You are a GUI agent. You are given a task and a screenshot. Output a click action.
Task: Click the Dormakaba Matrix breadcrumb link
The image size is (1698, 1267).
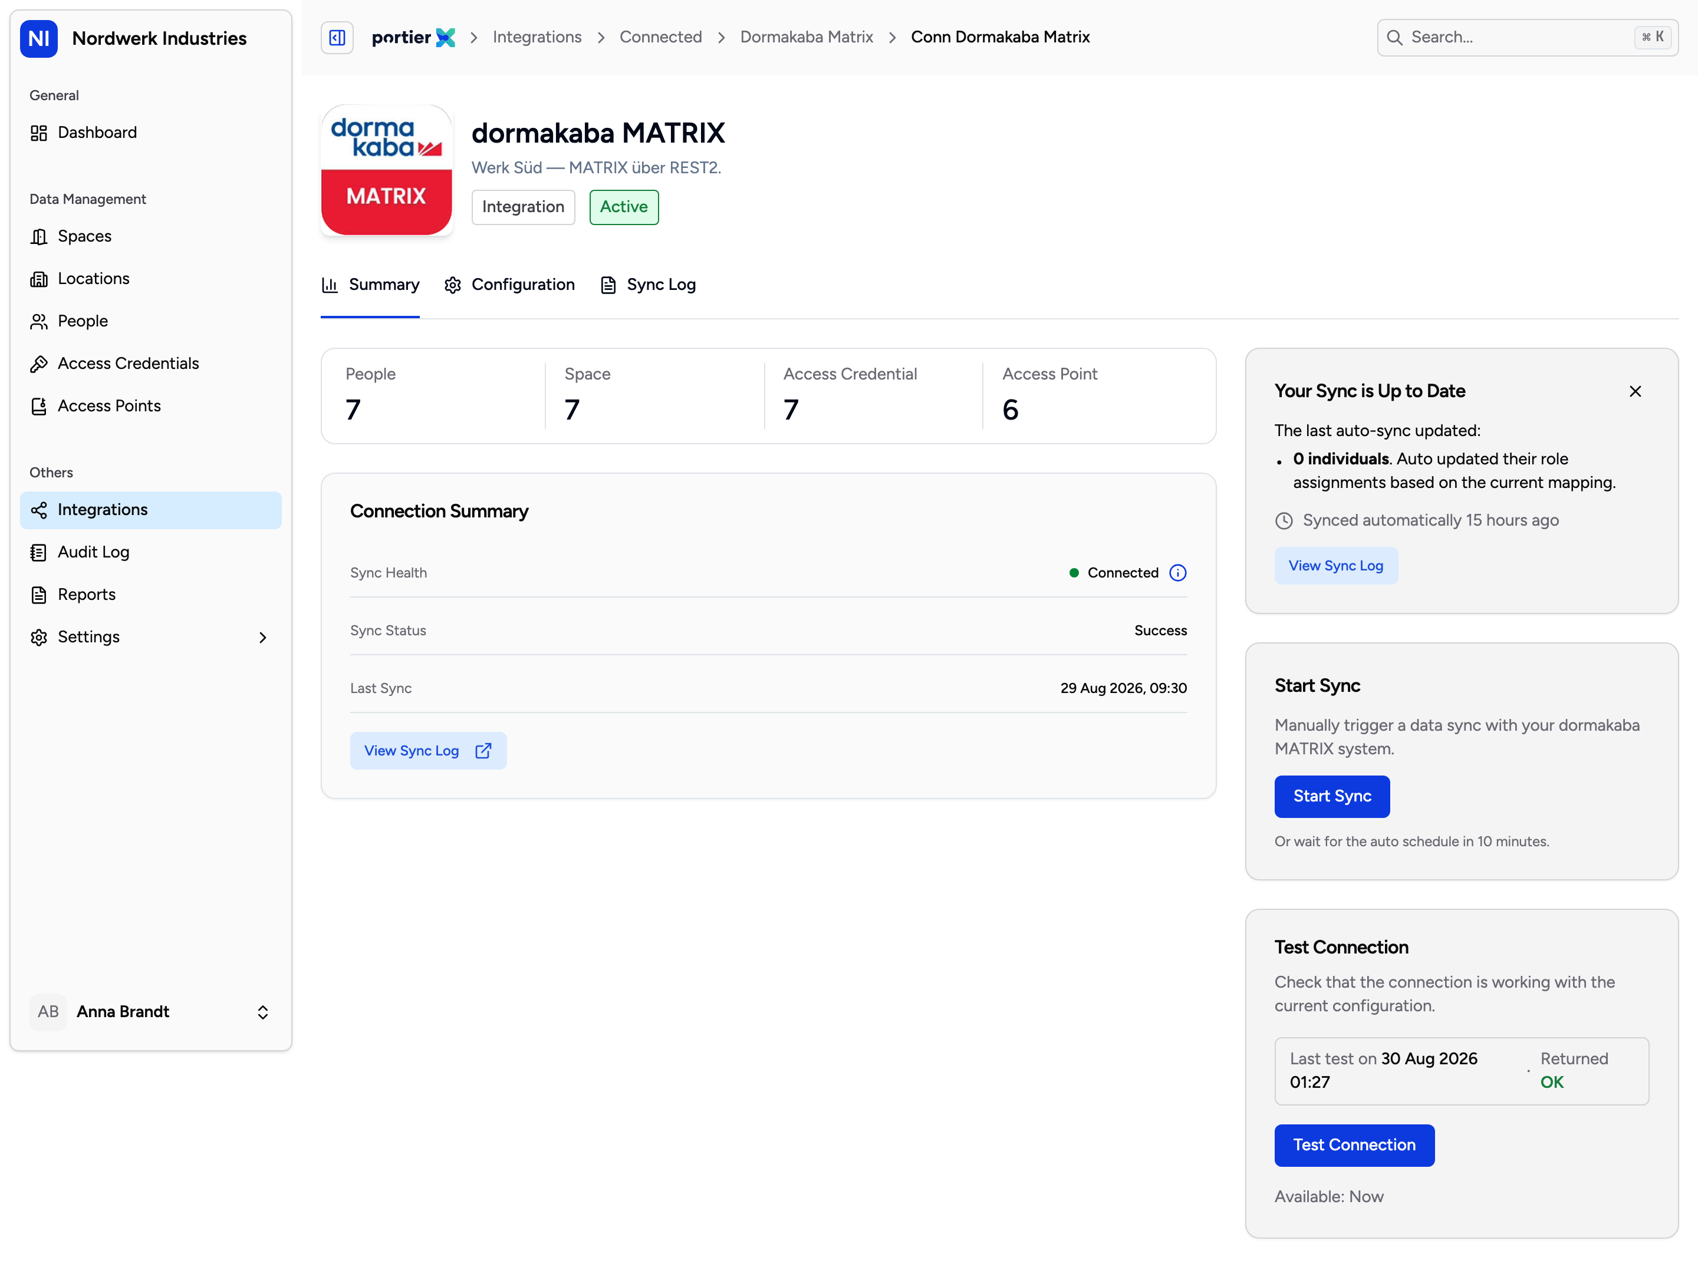(x=807, y=38)
